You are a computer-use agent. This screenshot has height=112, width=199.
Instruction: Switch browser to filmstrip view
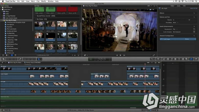(12, 55)
